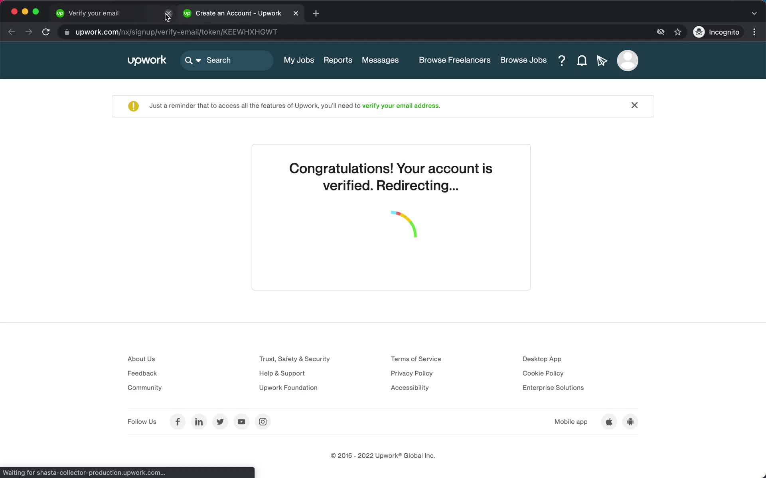Click the verify your email address link
The image size is (766, 478).
tap(401, 105)
